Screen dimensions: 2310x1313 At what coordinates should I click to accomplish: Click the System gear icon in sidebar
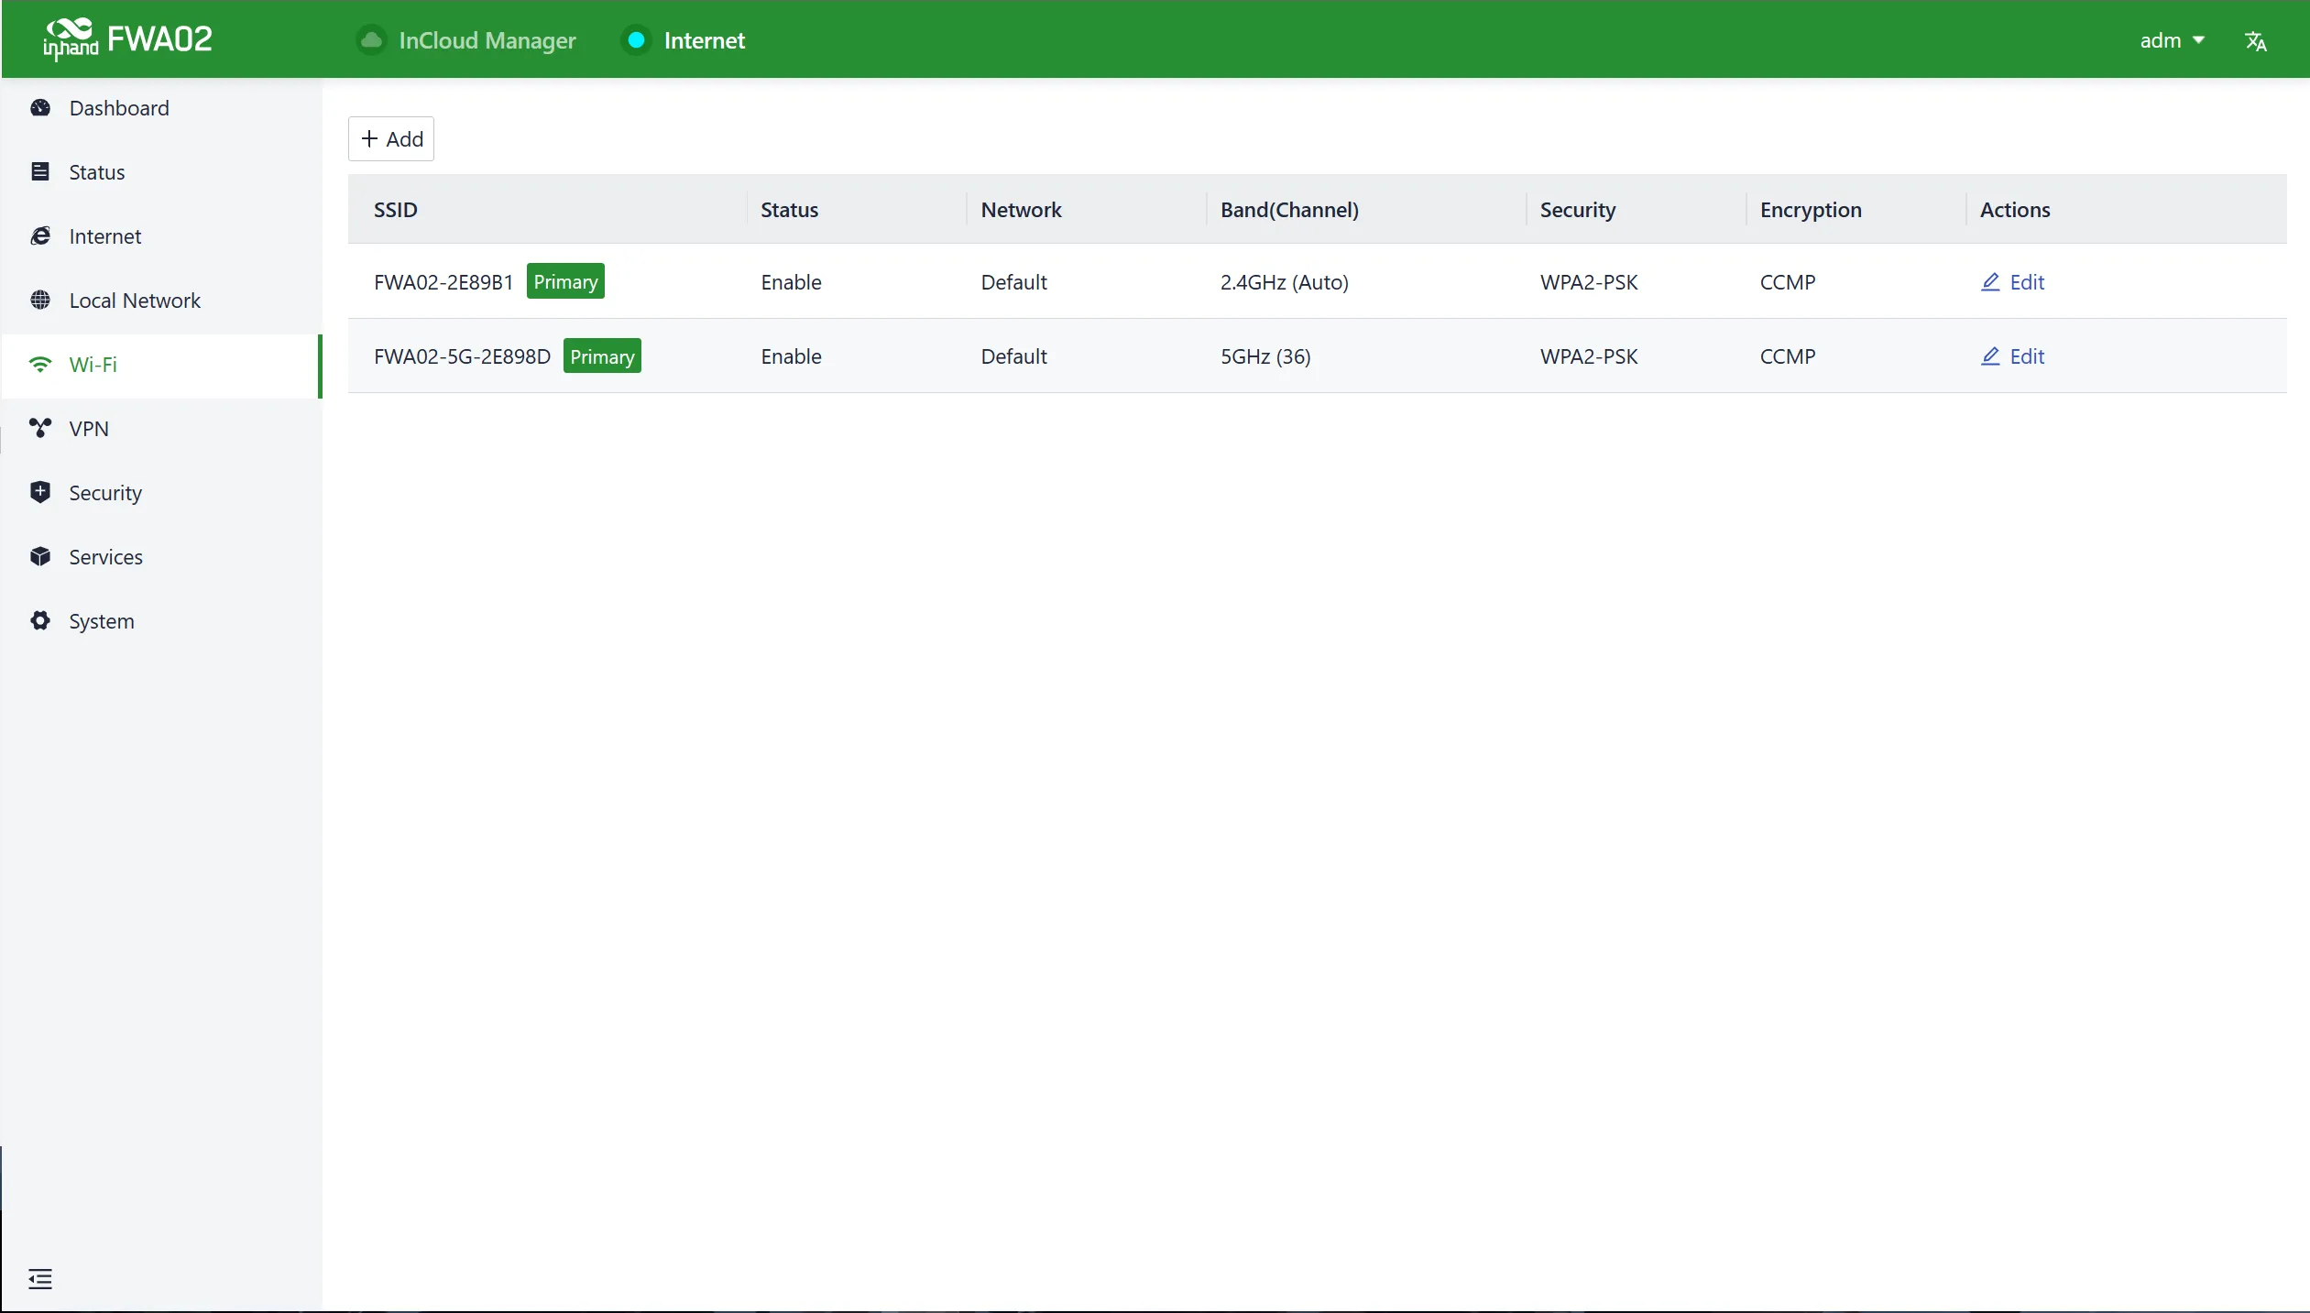(40, 621)
